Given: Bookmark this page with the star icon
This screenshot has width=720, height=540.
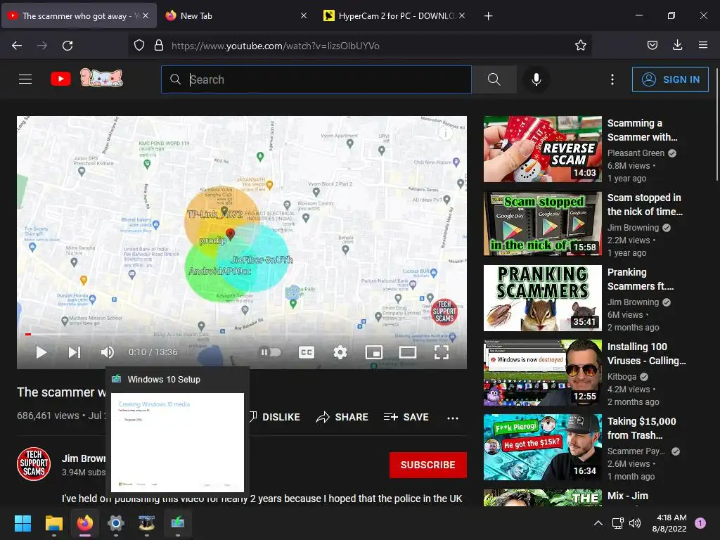Looking at the screenshot, I should [580, 46].
